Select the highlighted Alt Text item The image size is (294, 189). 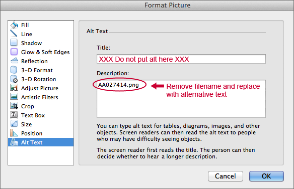41,142
